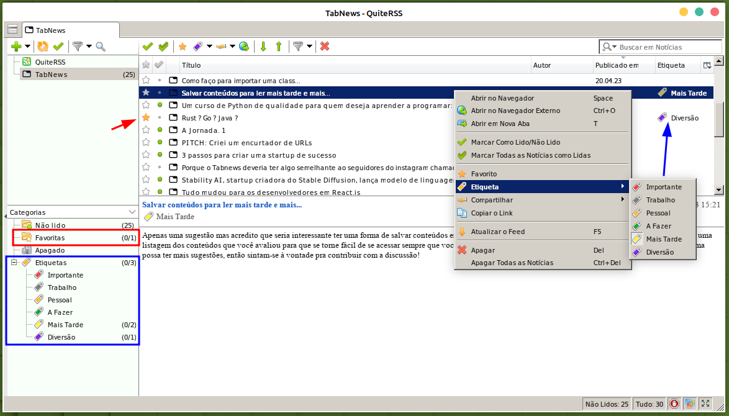The image size is (729, 416).
Task: Choose 'Atualizar o Feed' menu entry
Action: 543,232
